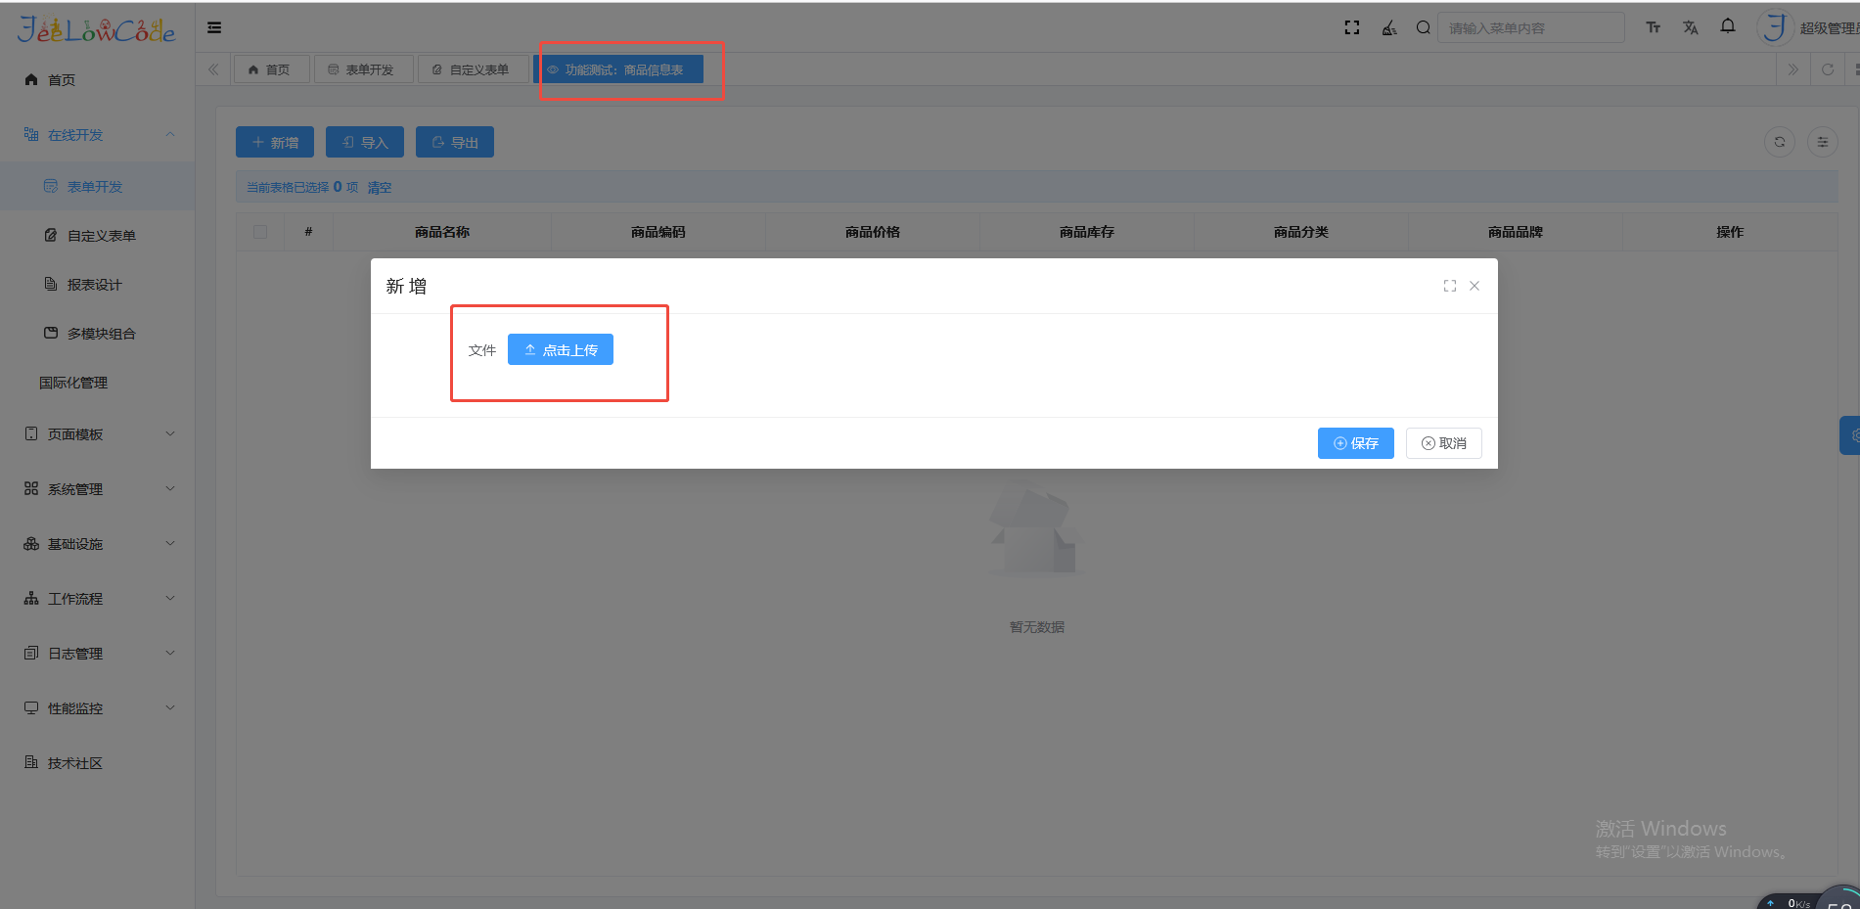Expand the 系统管理 sidebar menu
The image size is (1860, 909).
[98, 489]
